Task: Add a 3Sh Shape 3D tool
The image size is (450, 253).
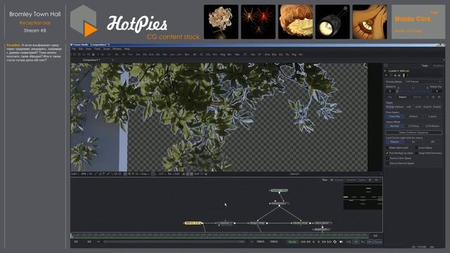Action: (145, 55)
